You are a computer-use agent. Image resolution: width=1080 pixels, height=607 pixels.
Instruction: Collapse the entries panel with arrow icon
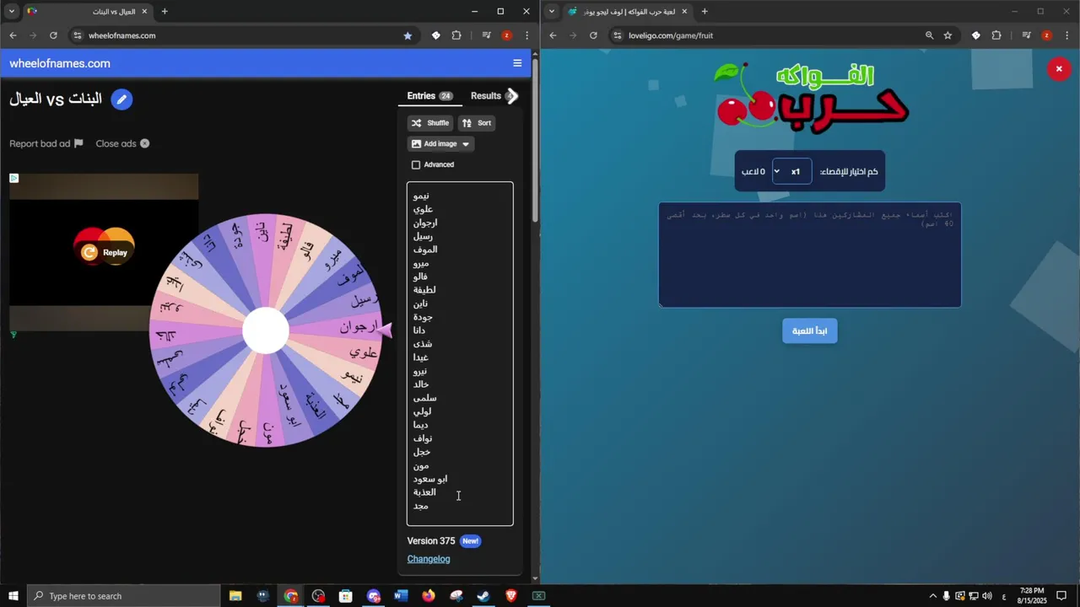tap(511, 96)
